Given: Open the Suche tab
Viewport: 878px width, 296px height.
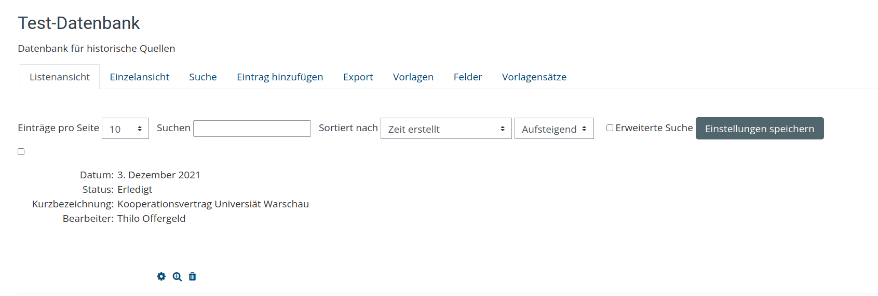Looking at the screenshot, I should (203, 77).
